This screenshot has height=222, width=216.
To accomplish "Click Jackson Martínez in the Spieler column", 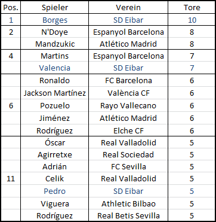I will tap(55, 93).
